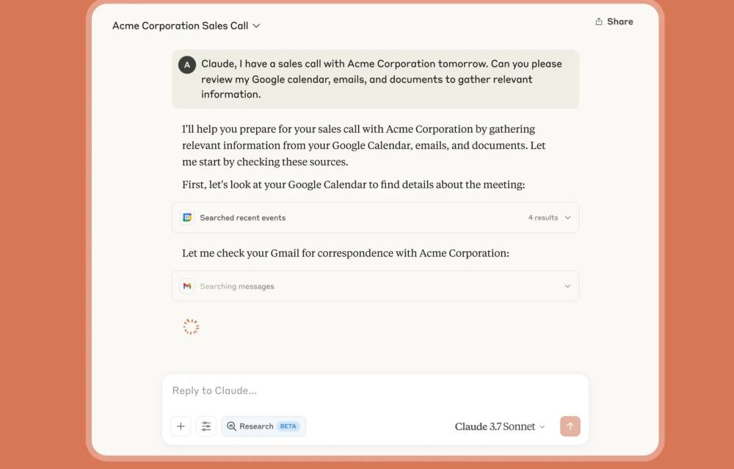Open the Claude 3.7 Sonnet model dropdown
Screen dimensions: 734x469
pos(499,426)
